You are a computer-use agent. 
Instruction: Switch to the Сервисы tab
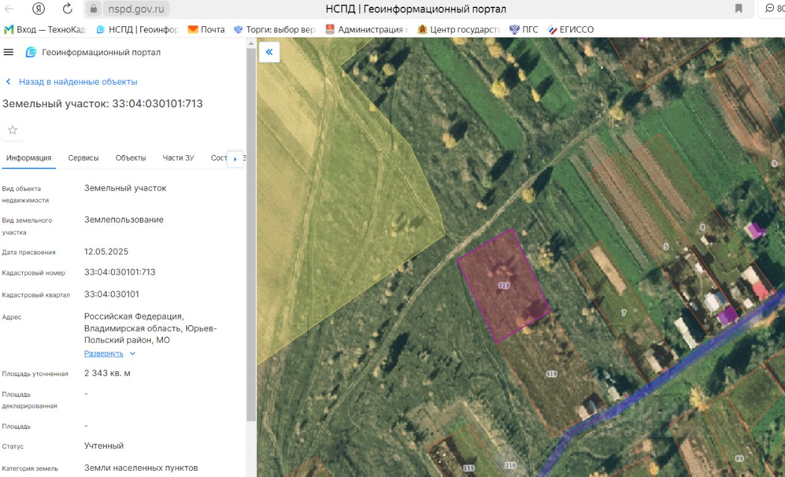tap(83, 158)
